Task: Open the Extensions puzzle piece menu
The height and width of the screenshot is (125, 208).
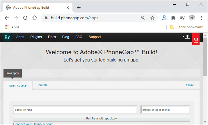Action: [173, 18]
